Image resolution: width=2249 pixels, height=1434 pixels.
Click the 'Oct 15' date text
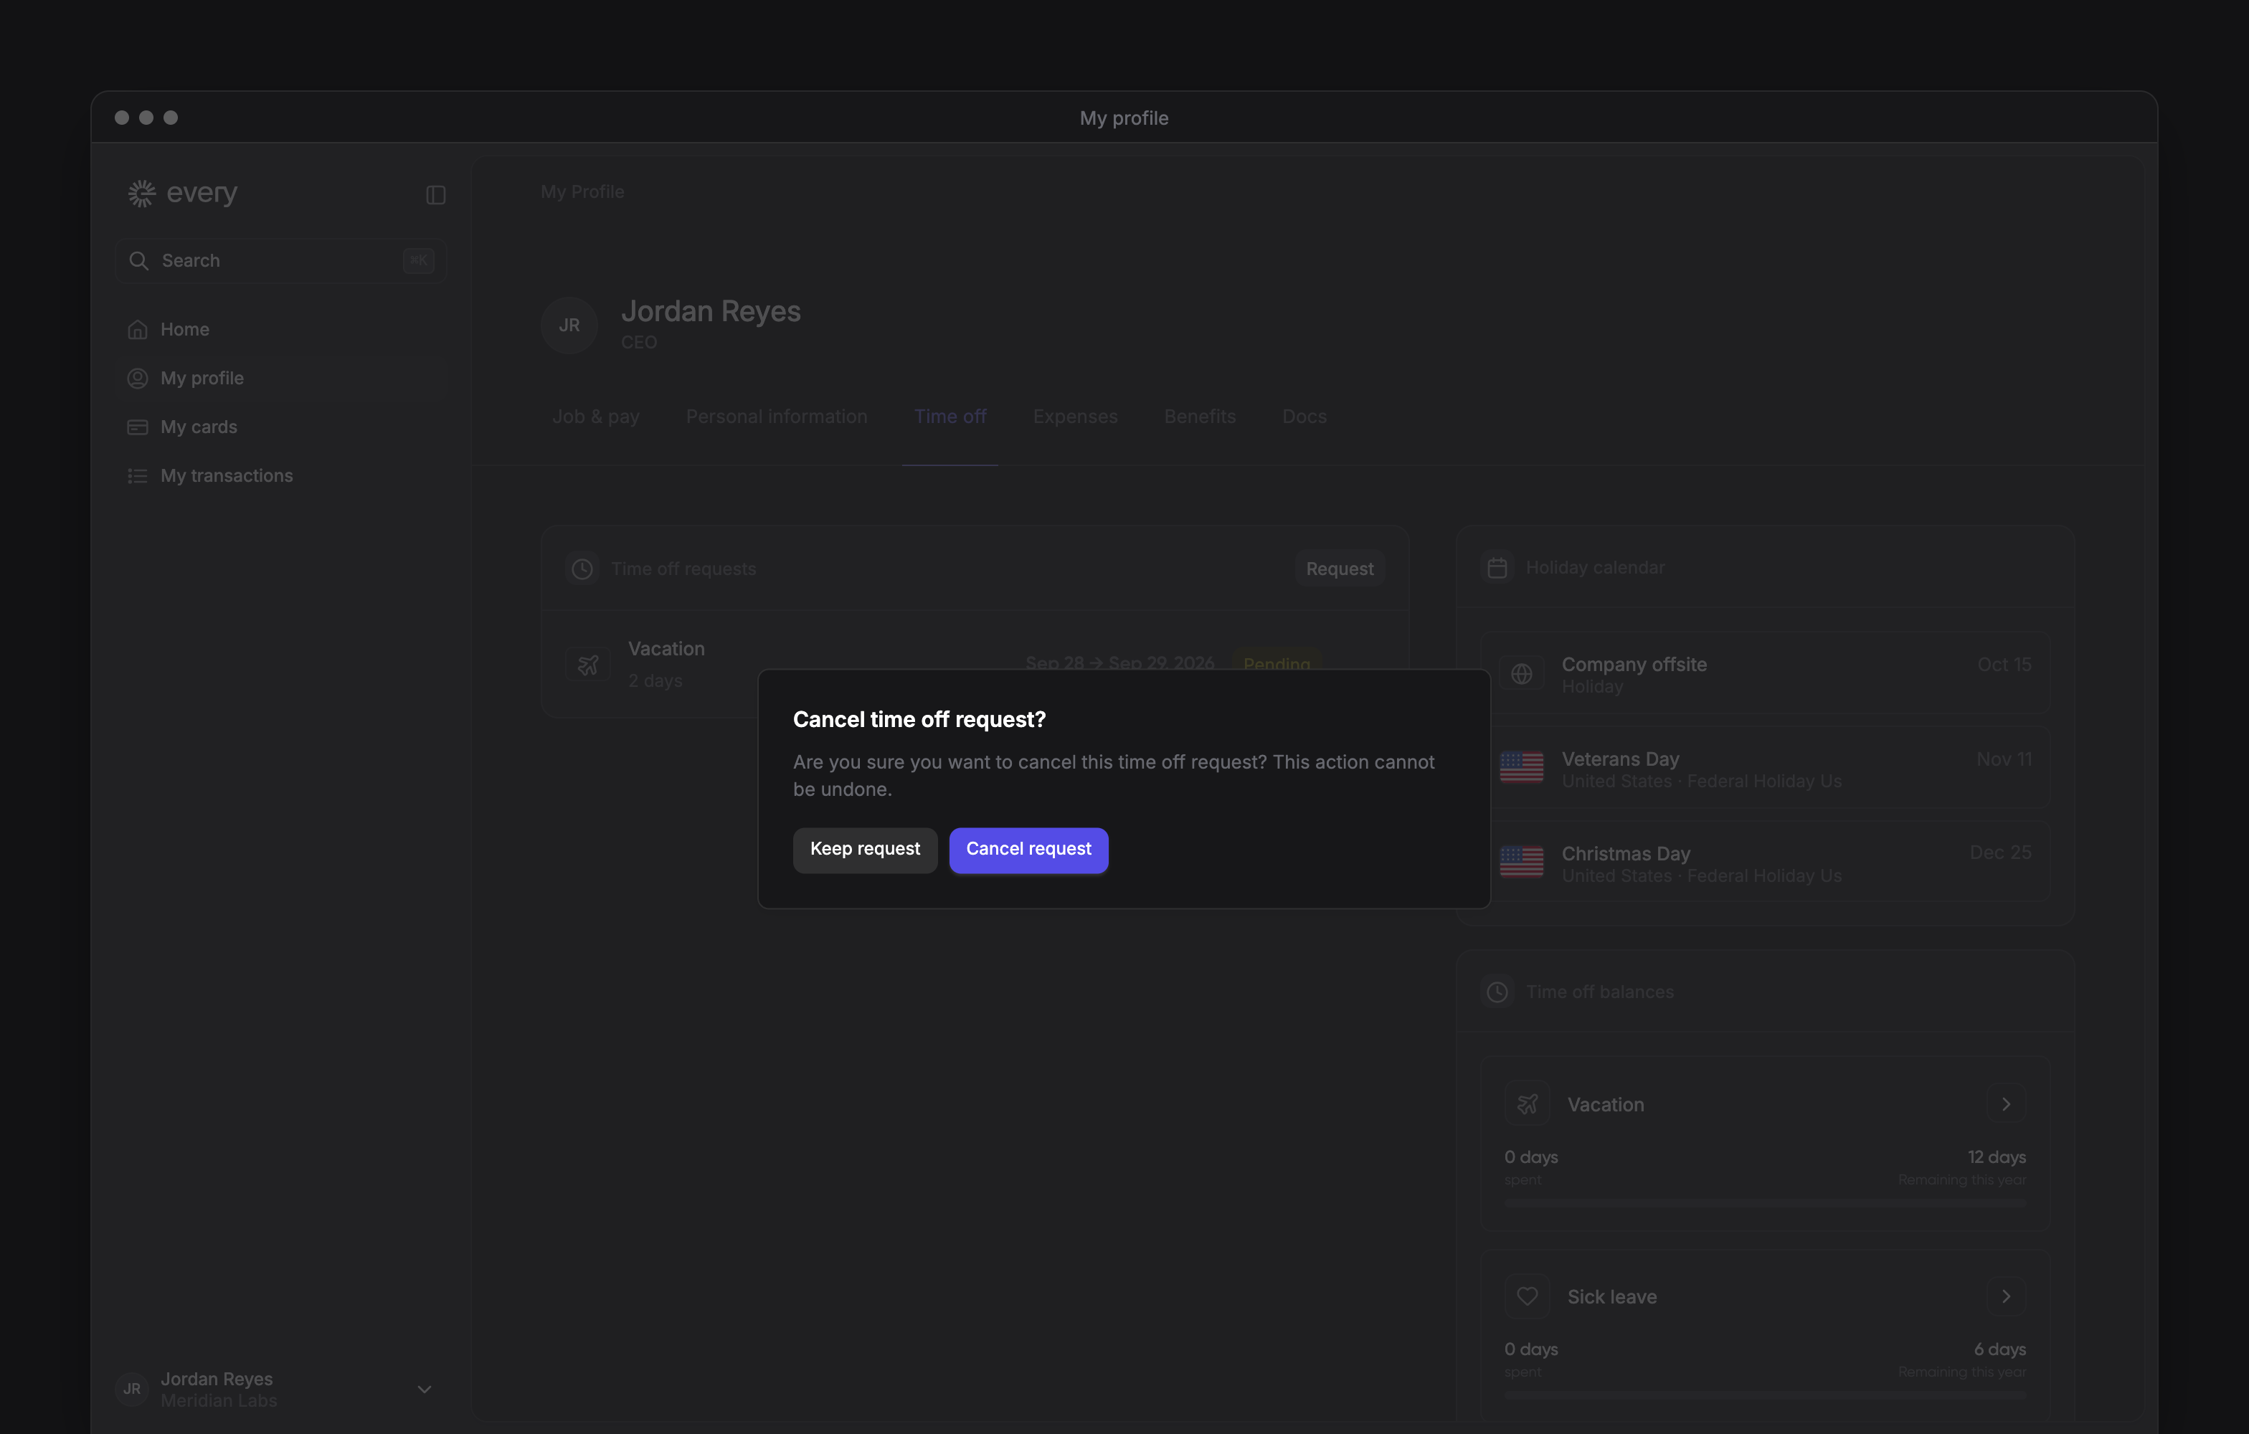[x=2004, y=665]
